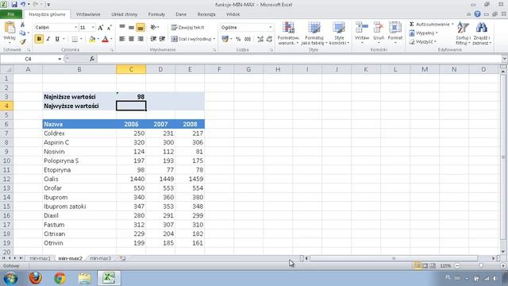Open the fill color dropdown arrow
Image resolution: width=508 pixels, height=286 pixels.
98,39
